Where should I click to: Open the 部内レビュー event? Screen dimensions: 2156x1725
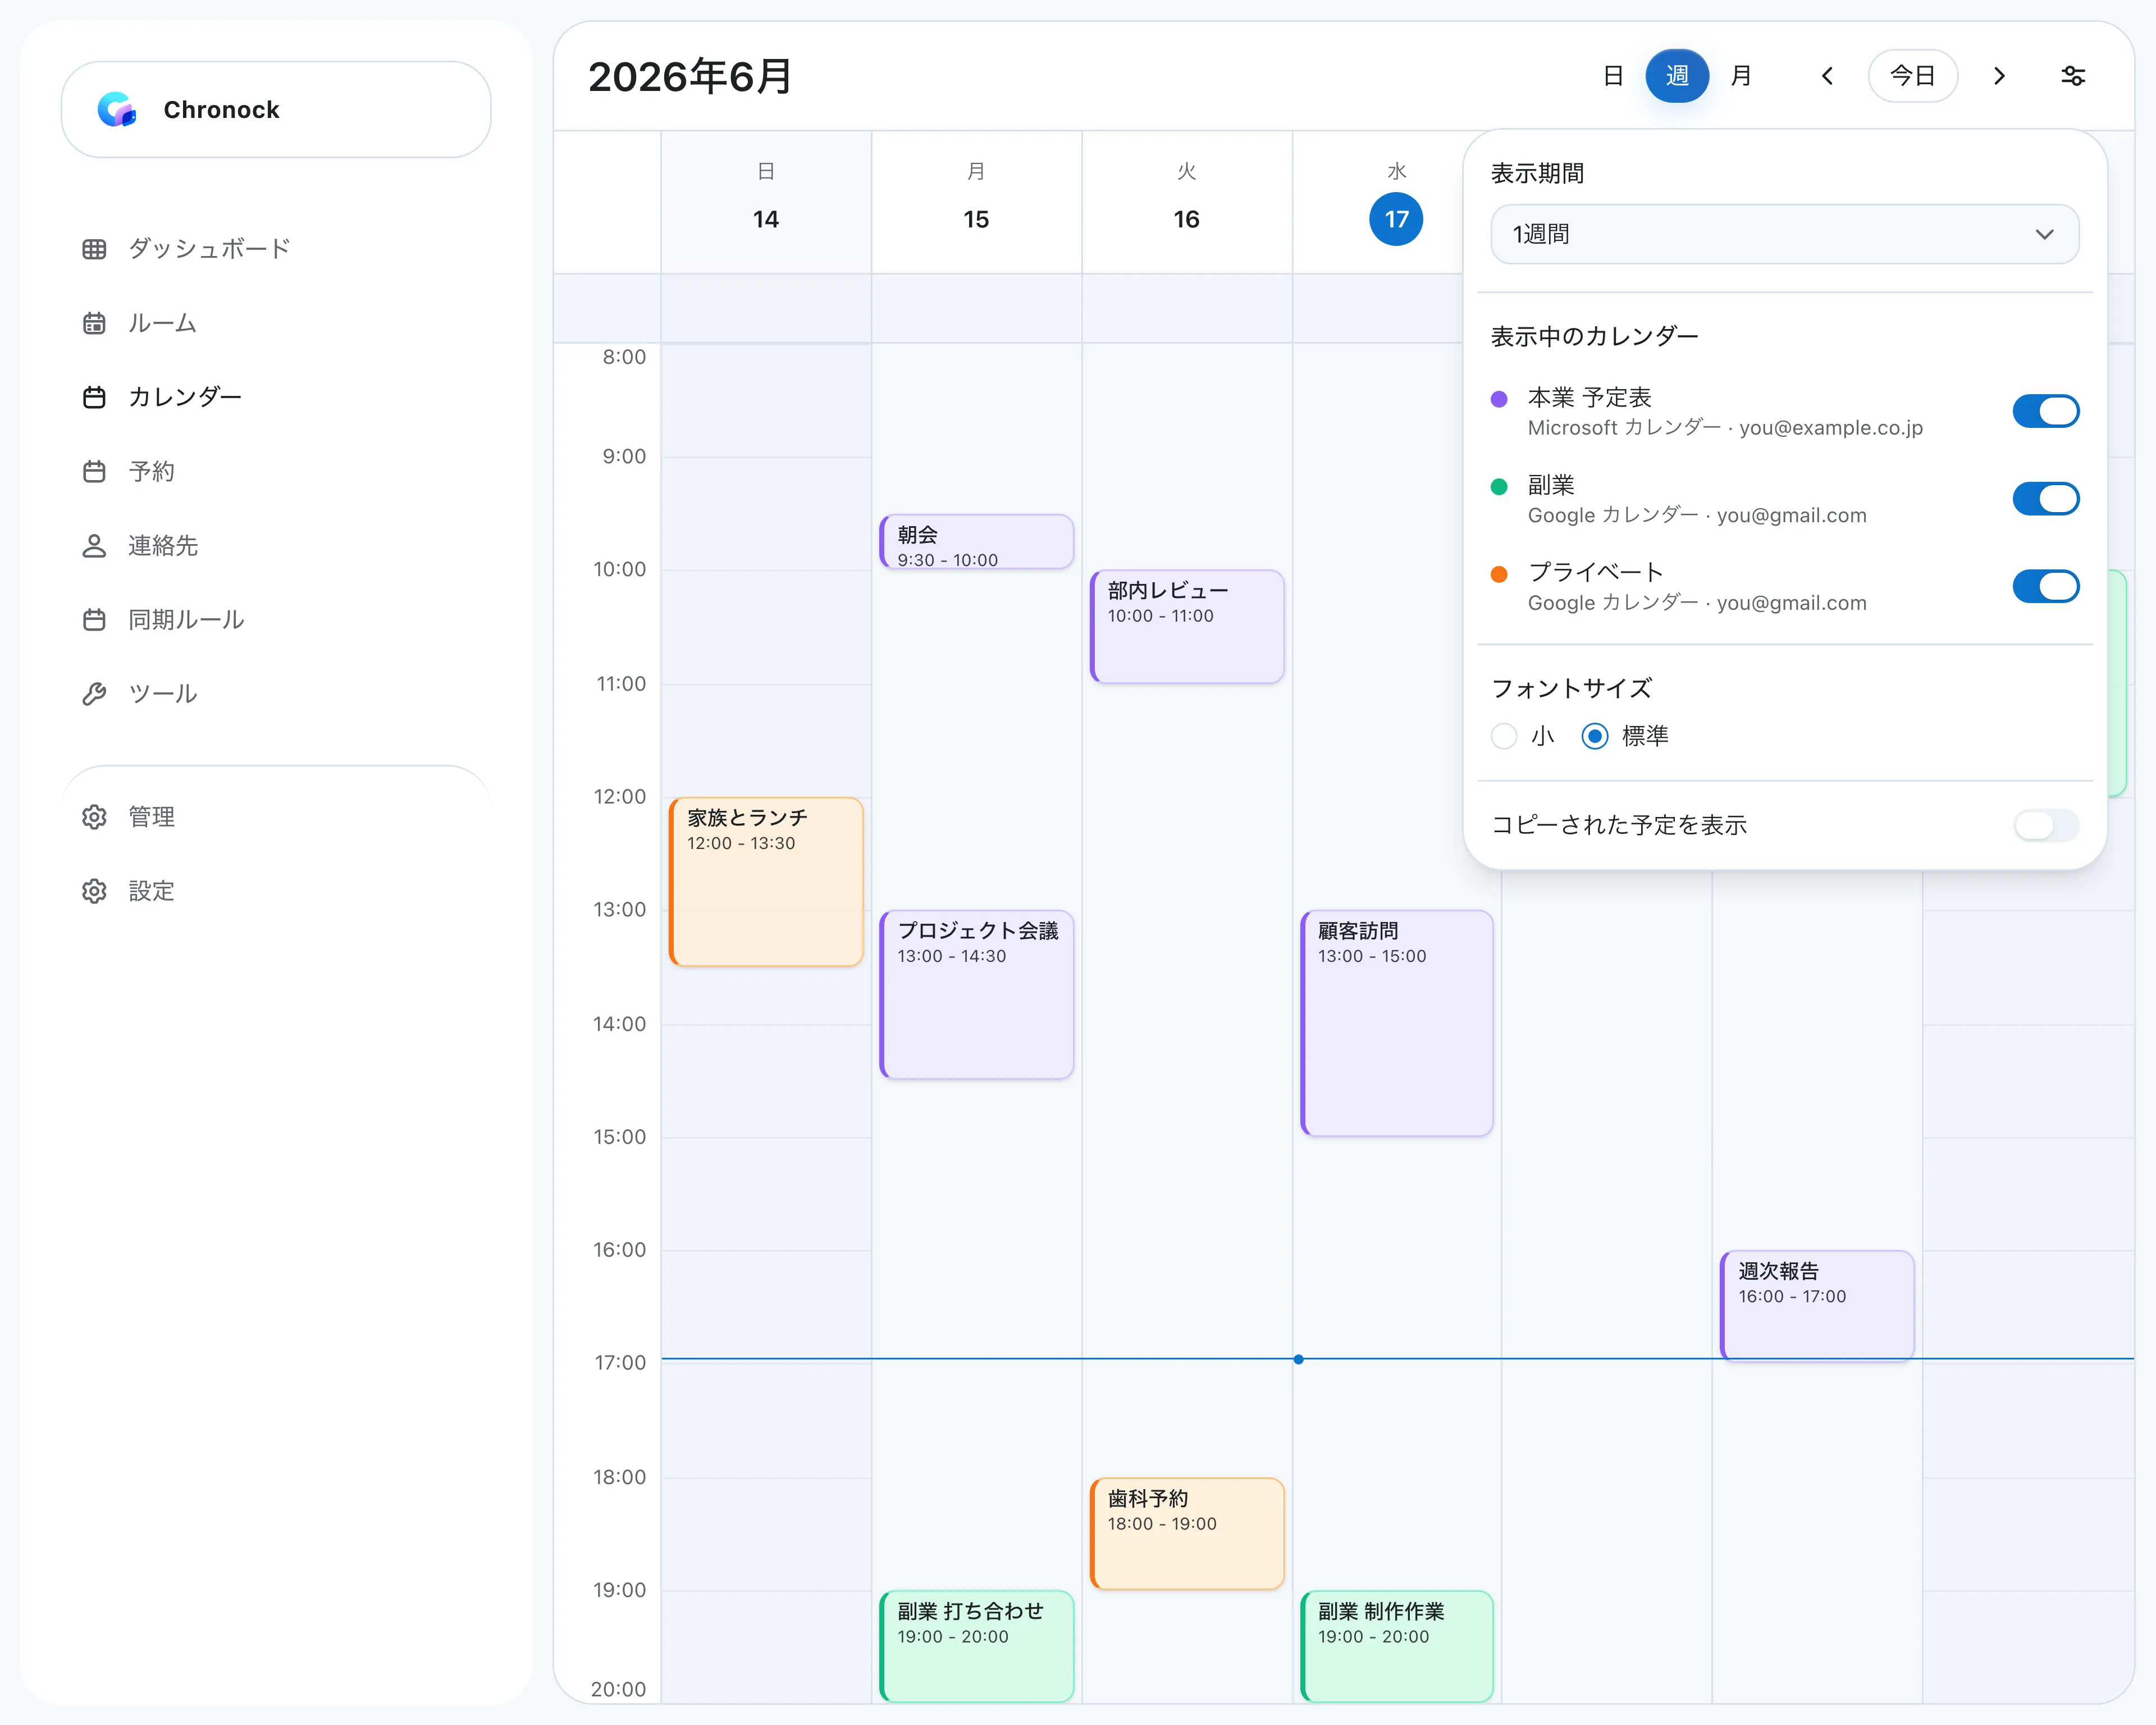click(1187, 627)
